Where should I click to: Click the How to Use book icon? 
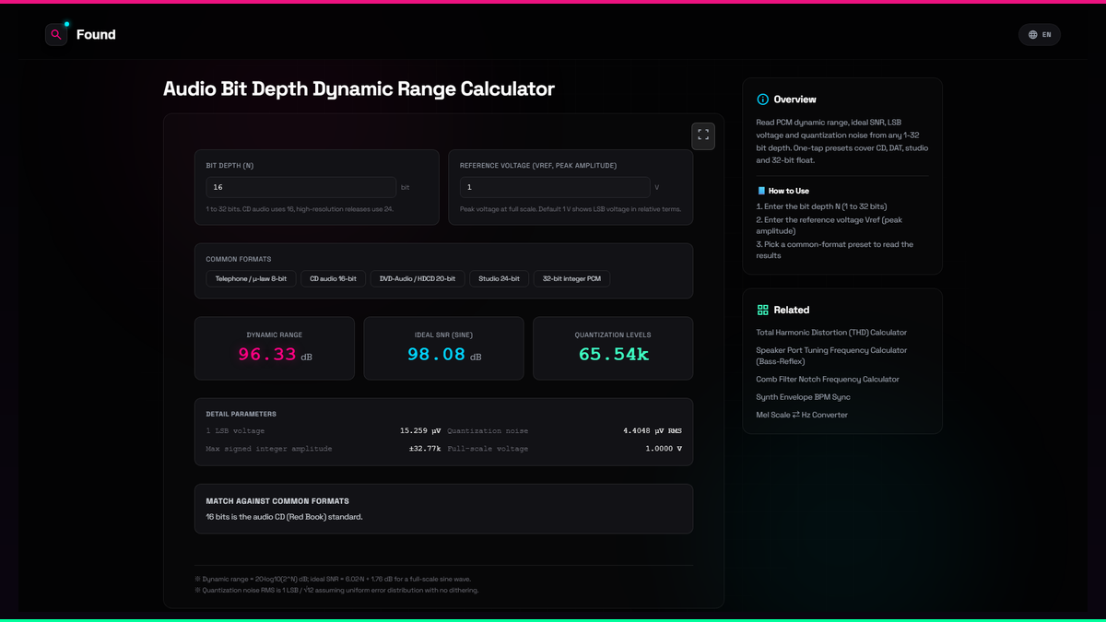tap(761, 191)
